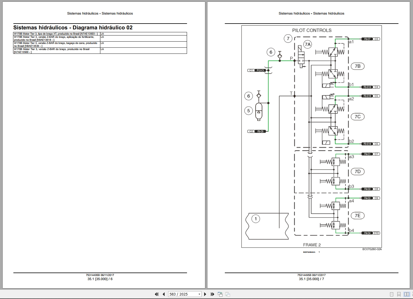Click the 7A solenoid valve label
The image size is (413, 299).
point(307,45)
